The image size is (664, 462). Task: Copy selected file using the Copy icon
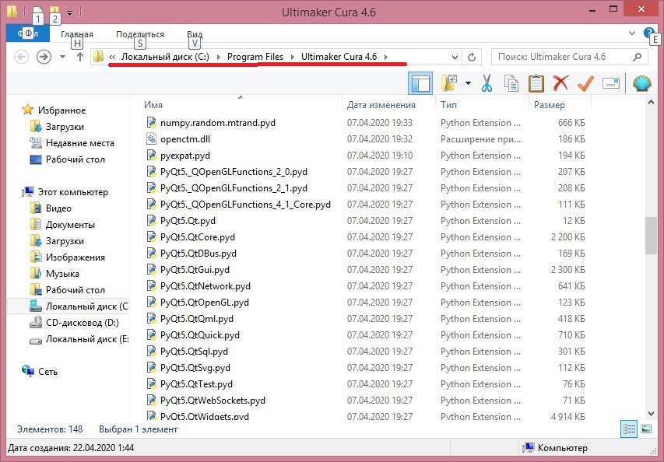511,83
